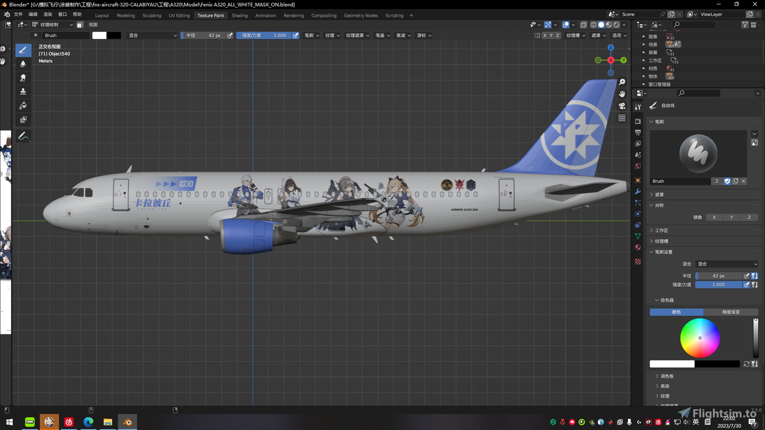This screenshot has width=765, height=430.
Task: Switch perspective/orthographic with the grid icon
Action: click(x=622, y=118)
